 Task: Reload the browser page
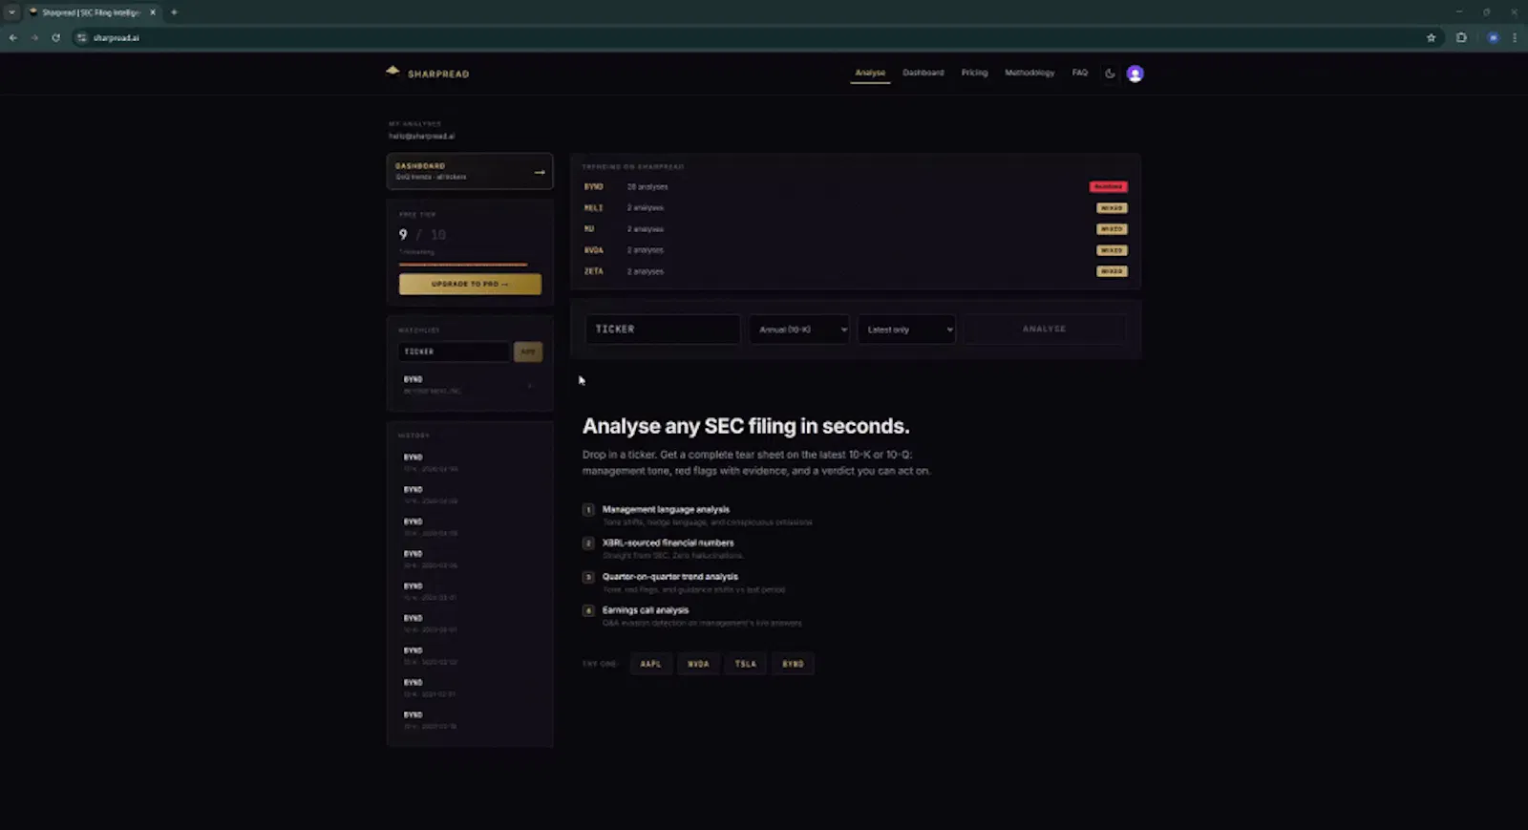(55, 38)
